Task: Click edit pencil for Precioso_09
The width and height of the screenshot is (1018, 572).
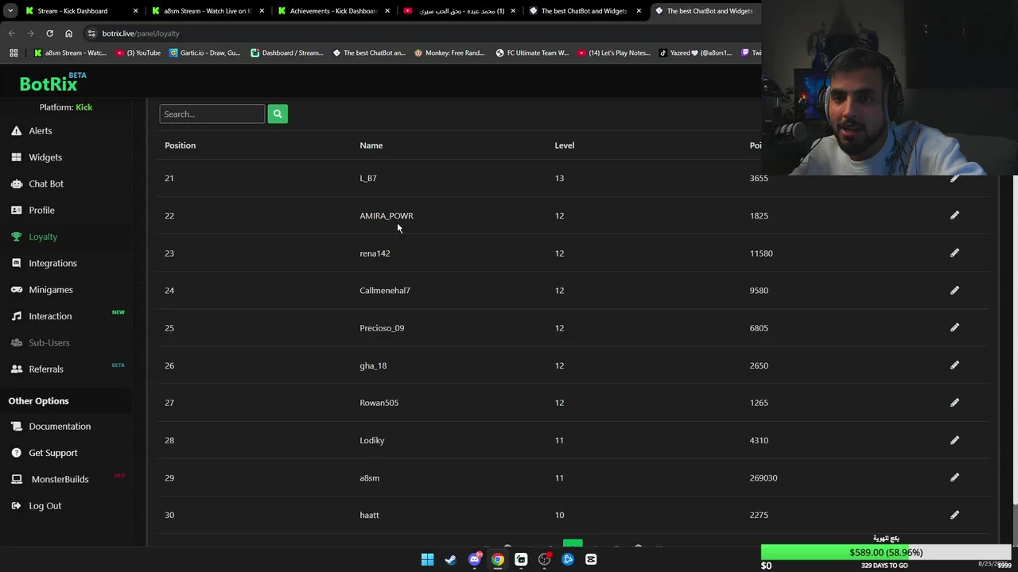Action: click(954, 327)
